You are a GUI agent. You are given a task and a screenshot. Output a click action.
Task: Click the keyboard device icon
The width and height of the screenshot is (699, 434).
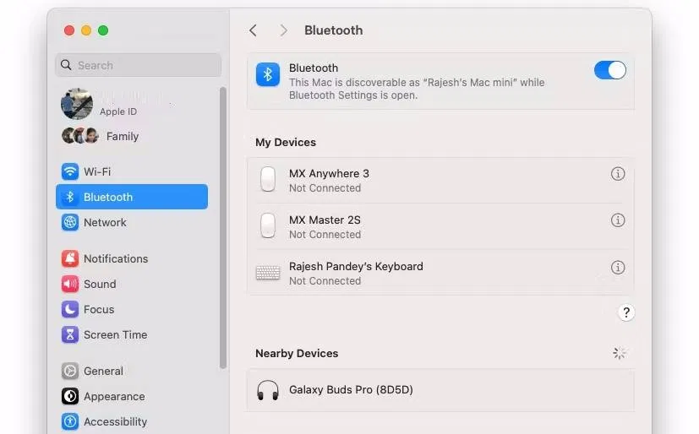coord(268,273)
